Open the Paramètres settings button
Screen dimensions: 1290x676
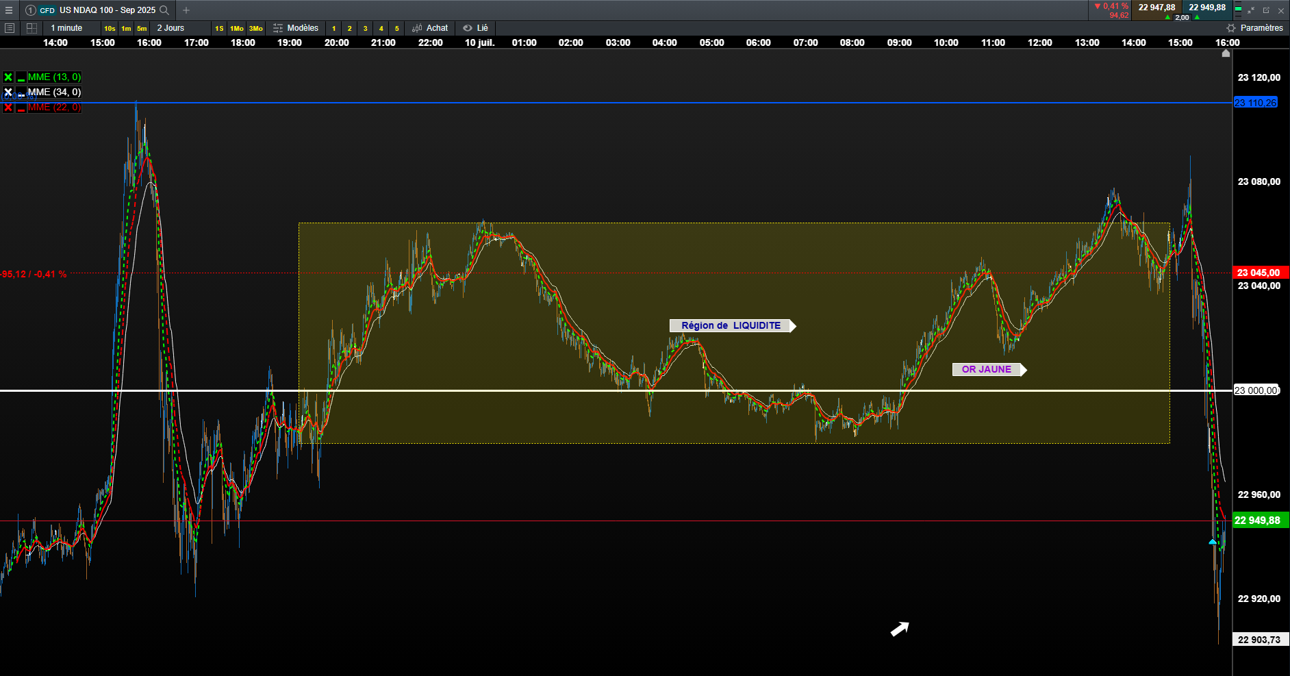click(1254, 28)
